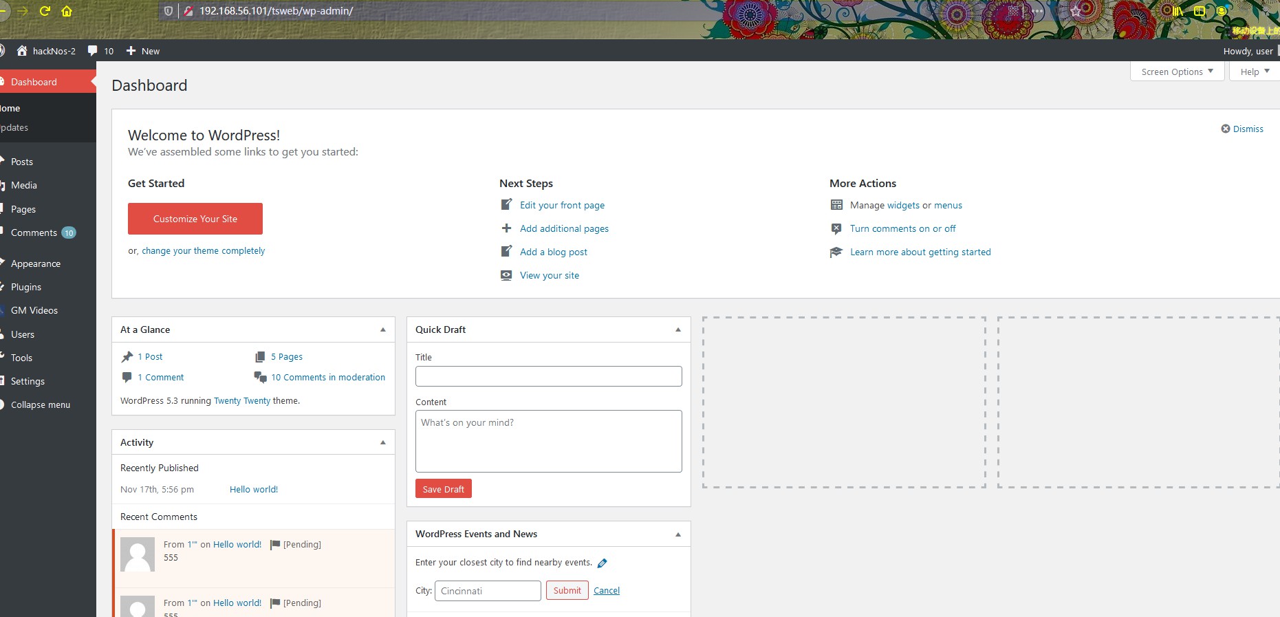Open the comments bubble icon in admin bar
This screenshot has width=1280, height=617.
click(93, 51)
